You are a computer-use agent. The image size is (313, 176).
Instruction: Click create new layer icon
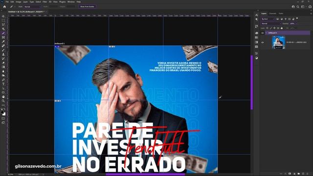[x=303, y=174]
